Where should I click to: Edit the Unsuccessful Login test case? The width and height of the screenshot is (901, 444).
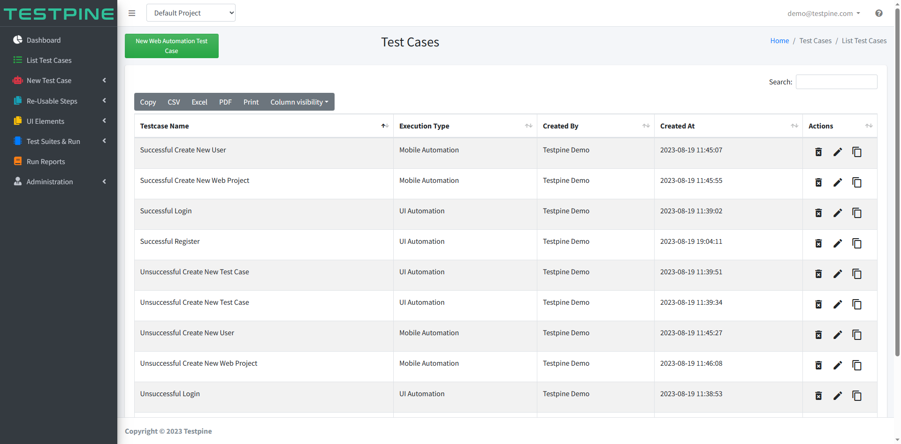coord(838,396)
